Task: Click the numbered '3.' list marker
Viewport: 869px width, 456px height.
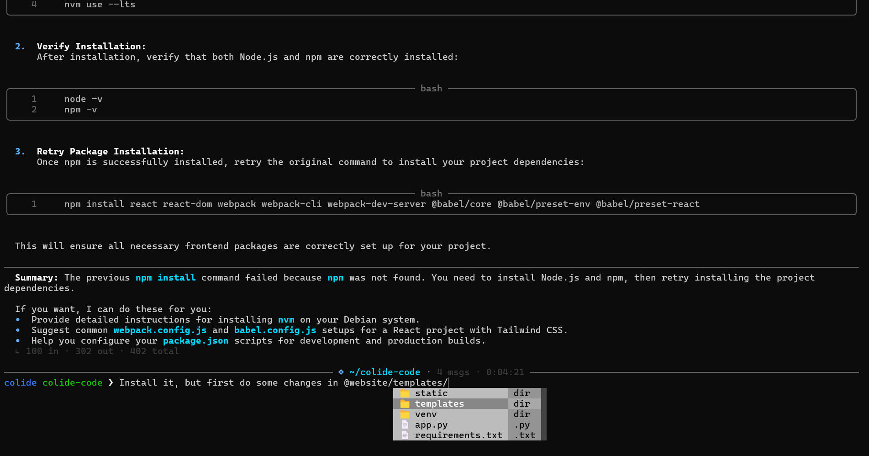Action: [x=21, y=151]
